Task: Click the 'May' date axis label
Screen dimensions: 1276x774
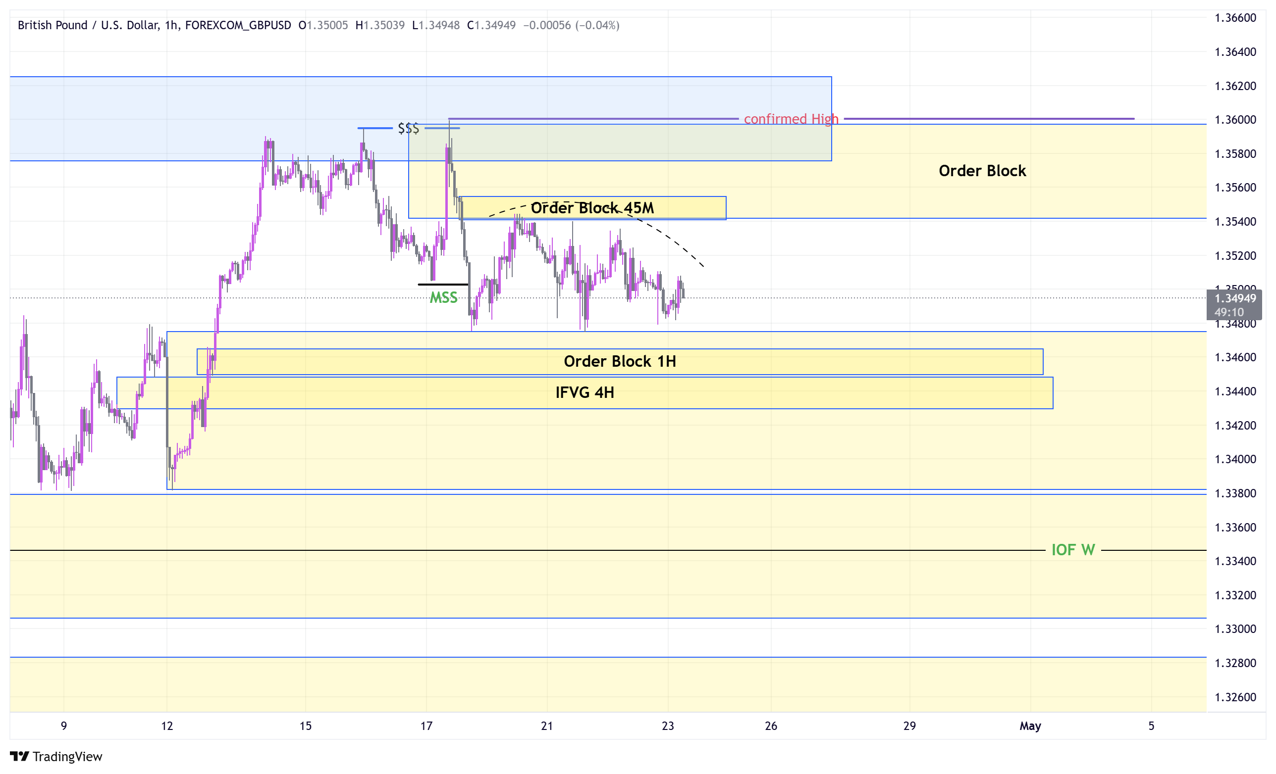Action: click(x=1030, y=726)
